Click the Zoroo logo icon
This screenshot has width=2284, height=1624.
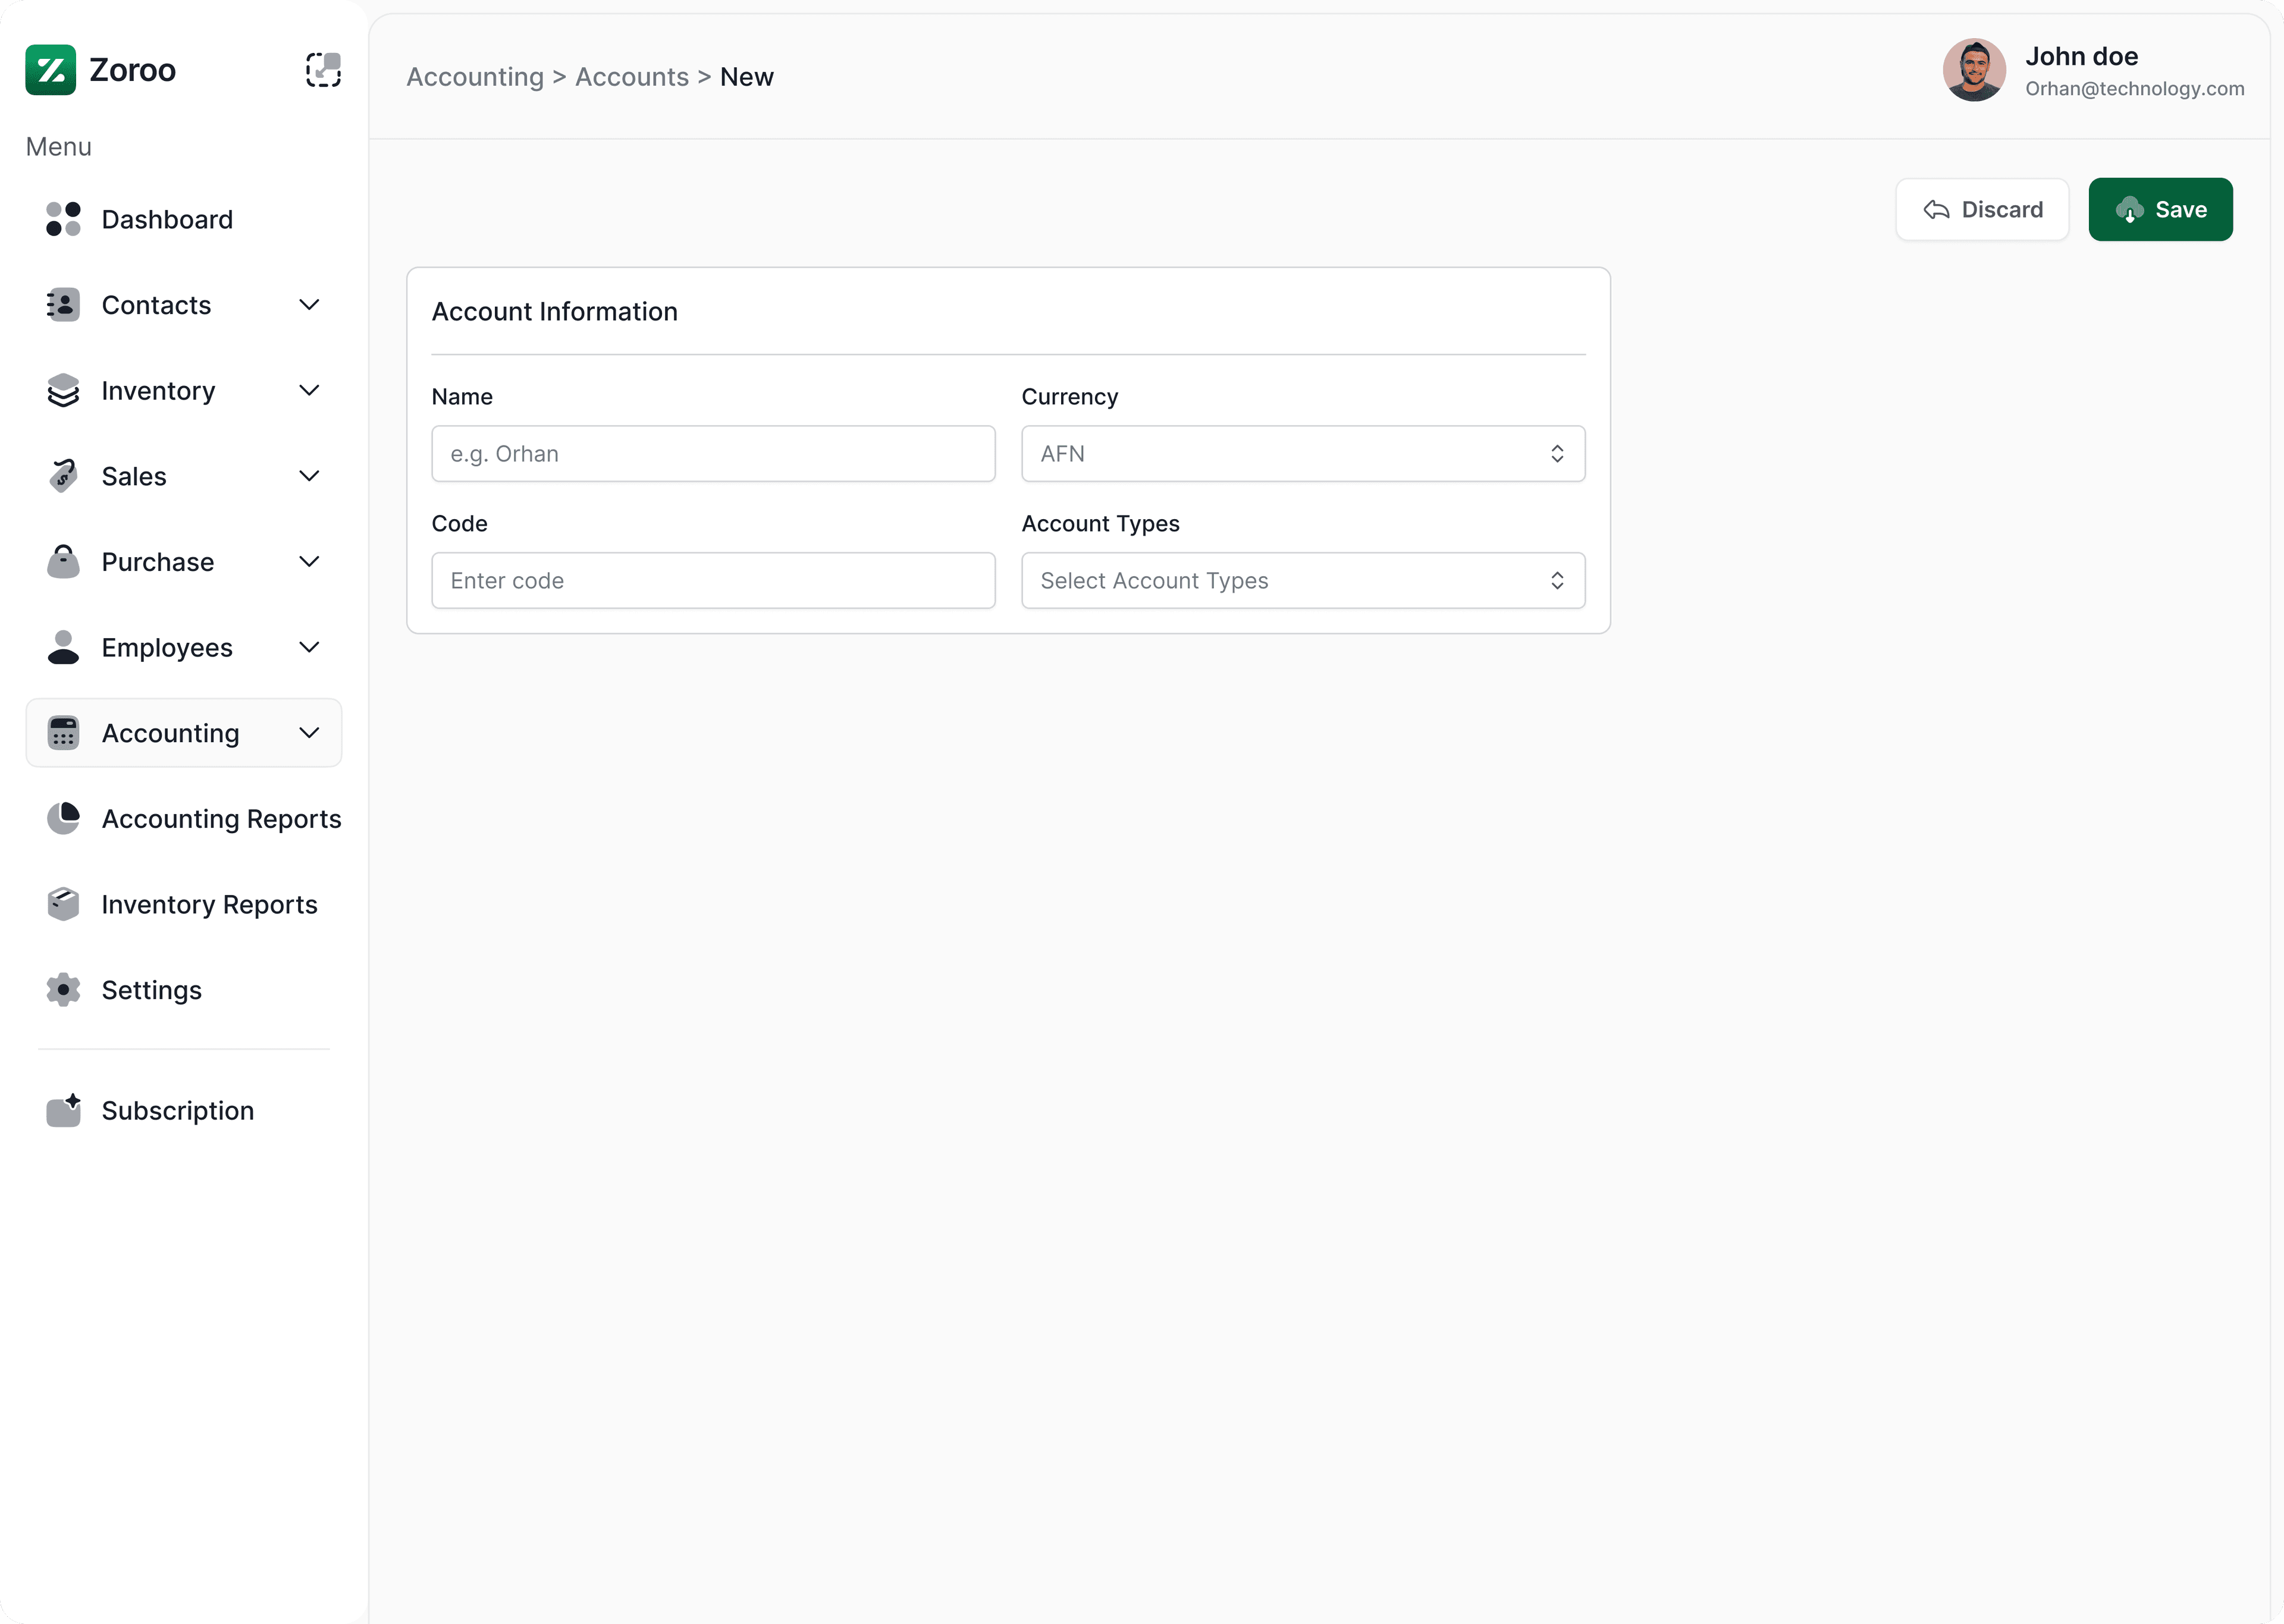click(x=50, y=70)
